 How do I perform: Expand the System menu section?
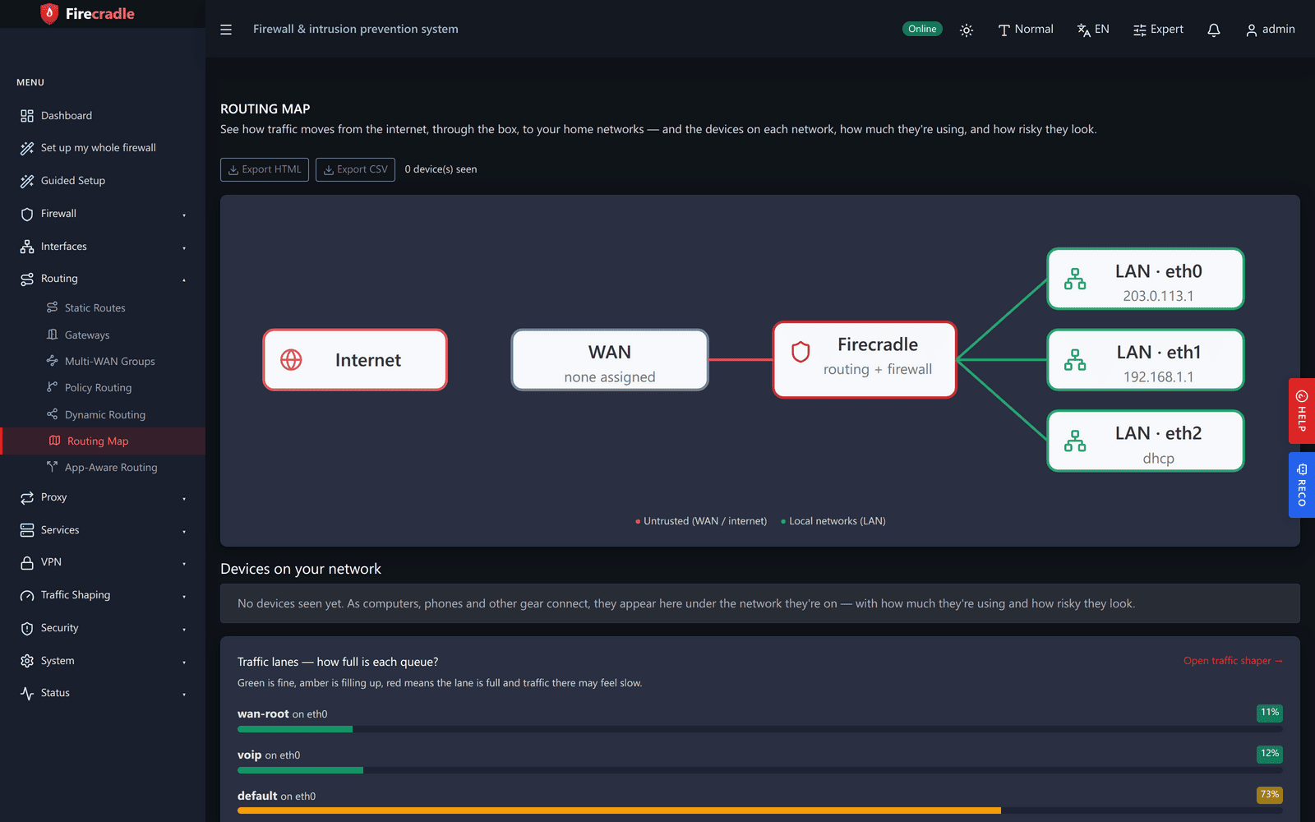pyautogui.click(x=103, y=661)
